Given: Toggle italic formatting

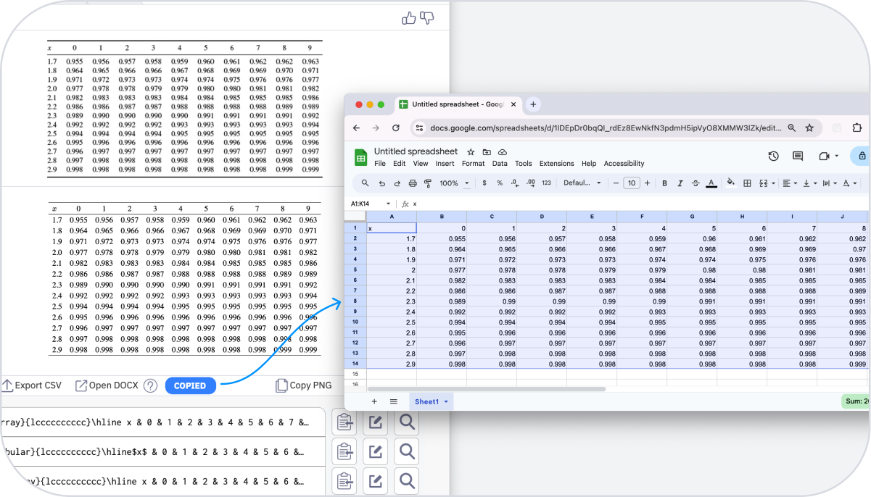Looking at the screenshot, I should click(680, 183).
